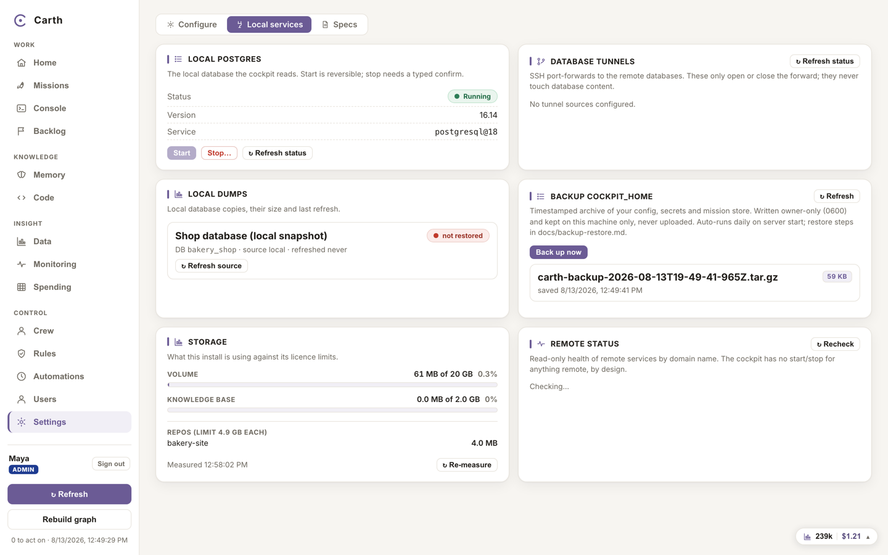Click the purple Refresh button in sidebar
Image resolution: width=888 pixels, height=555 pixels.
pyautogui.click(x=69, y=494)
